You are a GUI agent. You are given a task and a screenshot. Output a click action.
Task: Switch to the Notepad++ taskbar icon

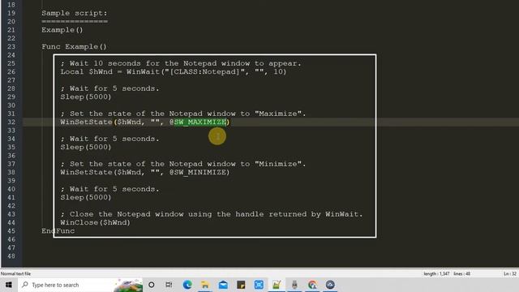pos(277,285)
